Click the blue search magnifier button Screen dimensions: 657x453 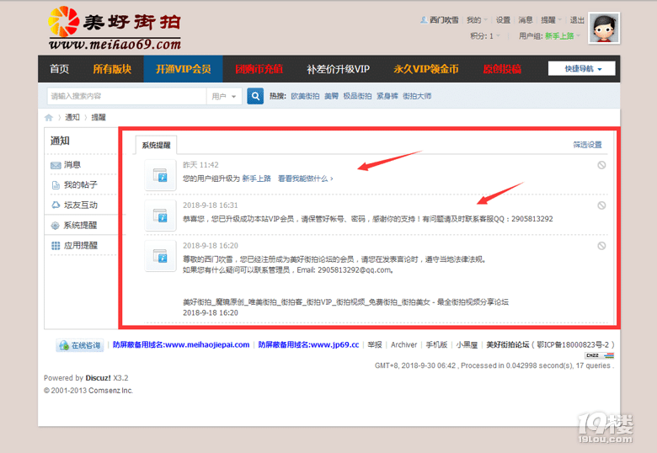255,96
